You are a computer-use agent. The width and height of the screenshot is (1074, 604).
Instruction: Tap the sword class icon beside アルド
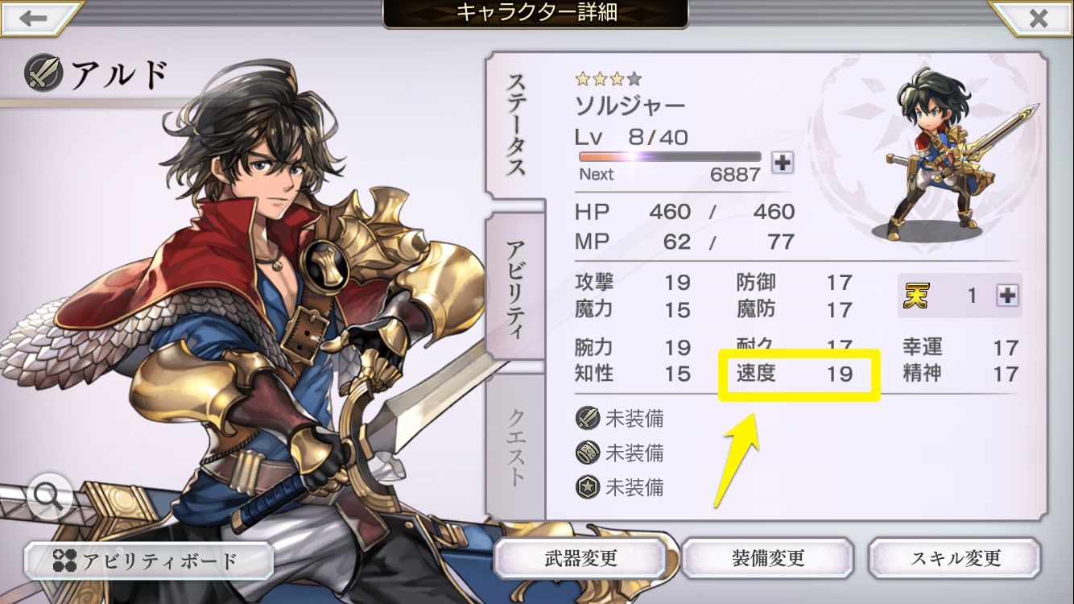click(42, 73)
